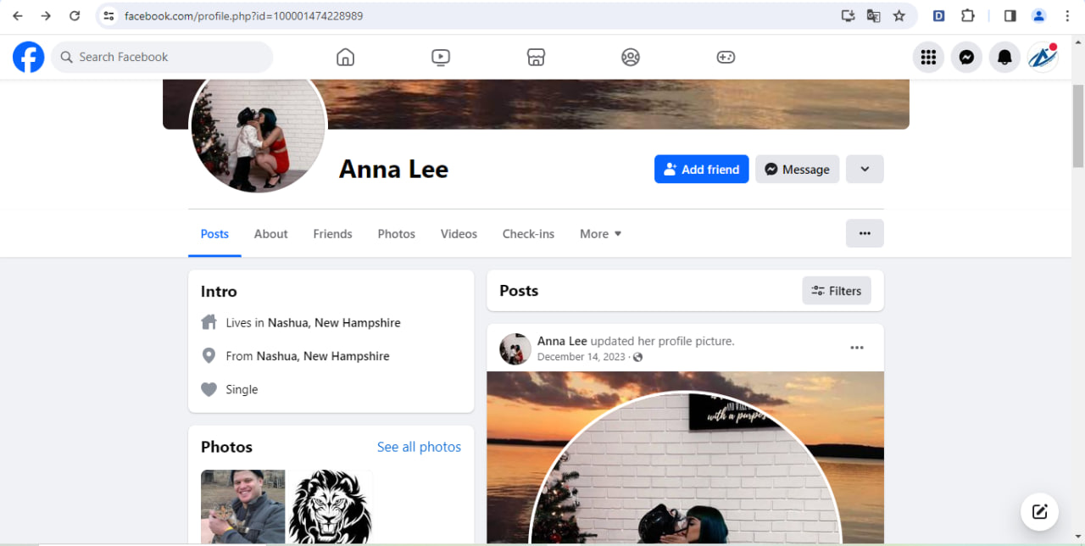Click in the Search Facebook field
The image size is (1085, 546).
click(x=162, y=57)
